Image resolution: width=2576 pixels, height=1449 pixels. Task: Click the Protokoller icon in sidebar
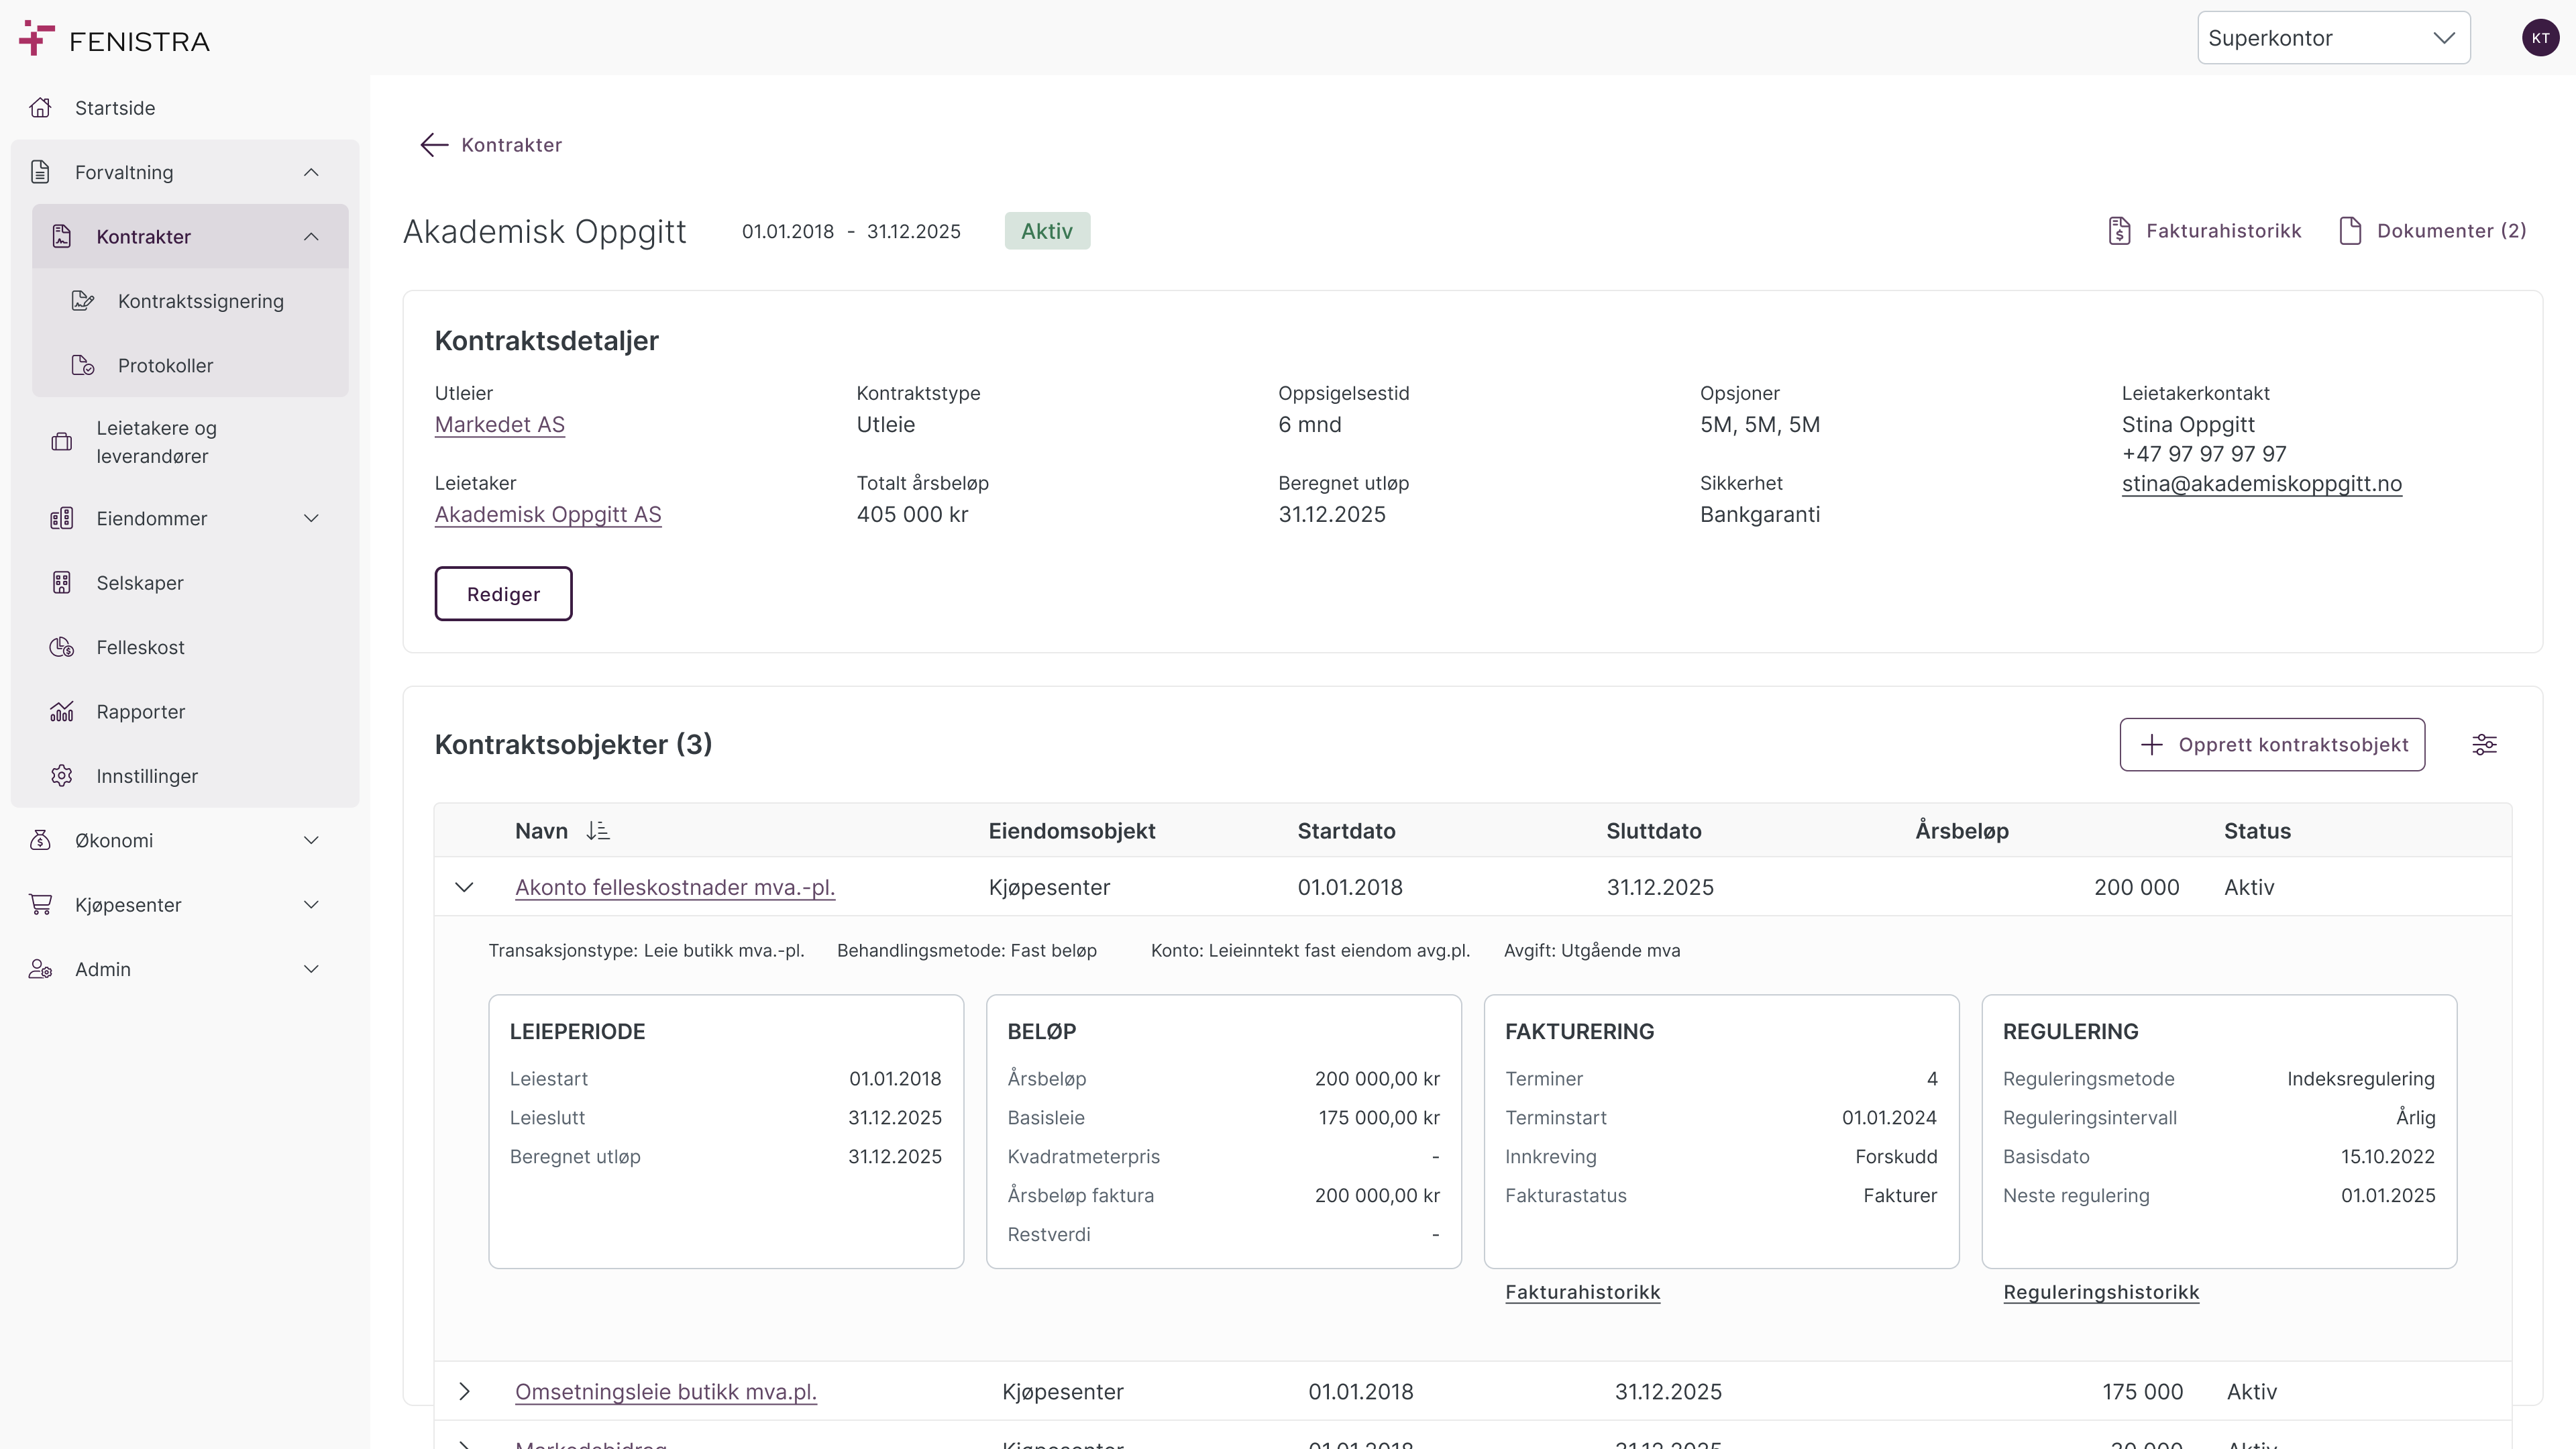tap(83, 365)
